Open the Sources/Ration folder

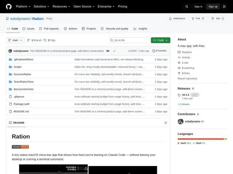(x=22, y=74)
